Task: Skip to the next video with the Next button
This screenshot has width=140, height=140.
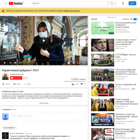Action: click(10, 63)
